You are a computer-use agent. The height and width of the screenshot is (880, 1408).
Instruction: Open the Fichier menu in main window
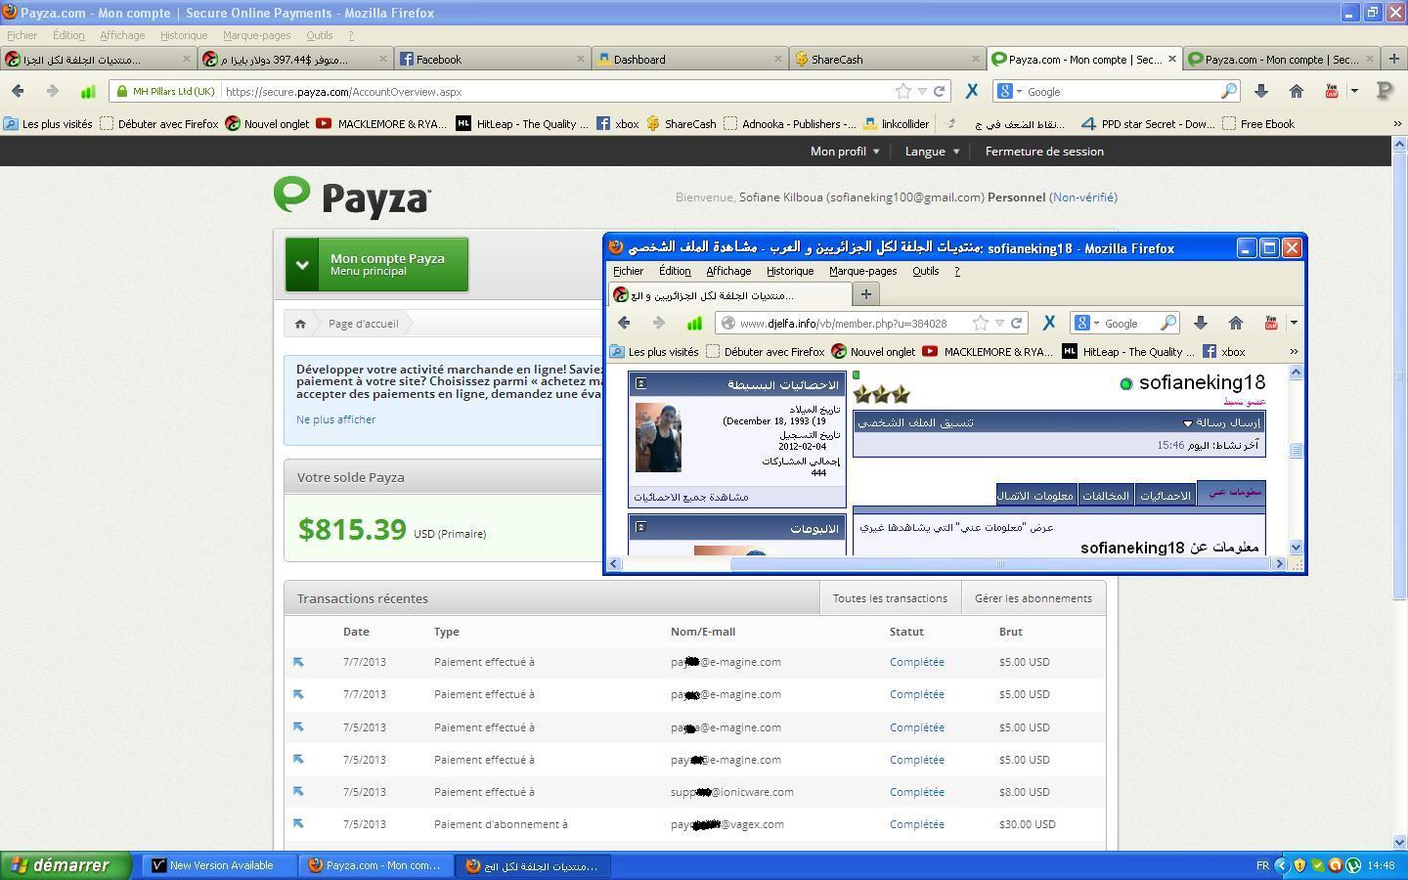22,35
